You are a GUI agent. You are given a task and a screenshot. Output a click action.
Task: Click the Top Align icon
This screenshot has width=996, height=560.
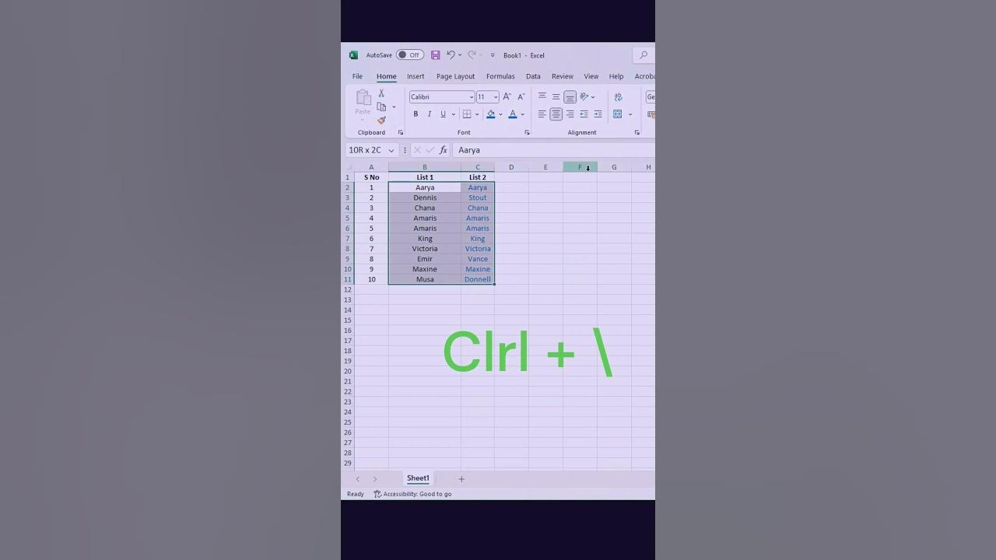(x=542, y=96)
